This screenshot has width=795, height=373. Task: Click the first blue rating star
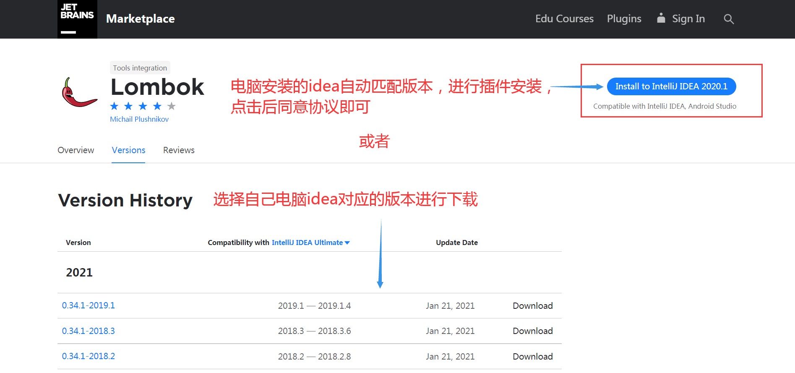114,106
